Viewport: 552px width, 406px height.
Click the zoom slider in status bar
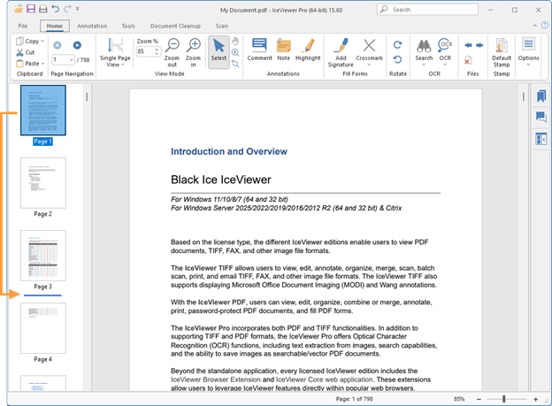[x=504, y=399]
